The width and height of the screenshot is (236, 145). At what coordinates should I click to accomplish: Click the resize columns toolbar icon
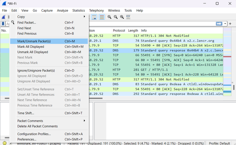point(128,17)
